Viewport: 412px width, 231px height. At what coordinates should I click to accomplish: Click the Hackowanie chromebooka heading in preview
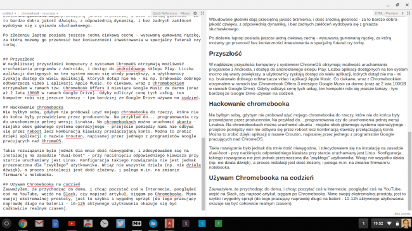pyautogui.click(x=249, y=104)
